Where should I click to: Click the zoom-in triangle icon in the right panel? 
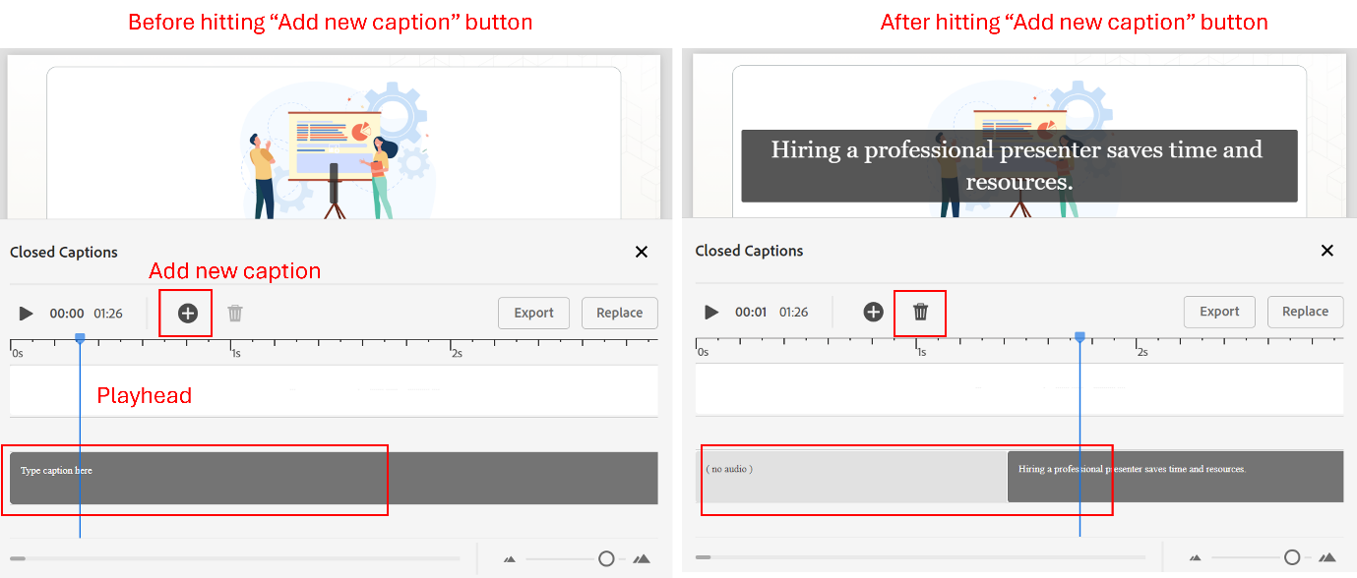pos(1327,556)
